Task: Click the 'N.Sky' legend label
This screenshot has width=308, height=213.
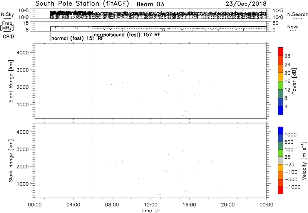Action: 7,14
